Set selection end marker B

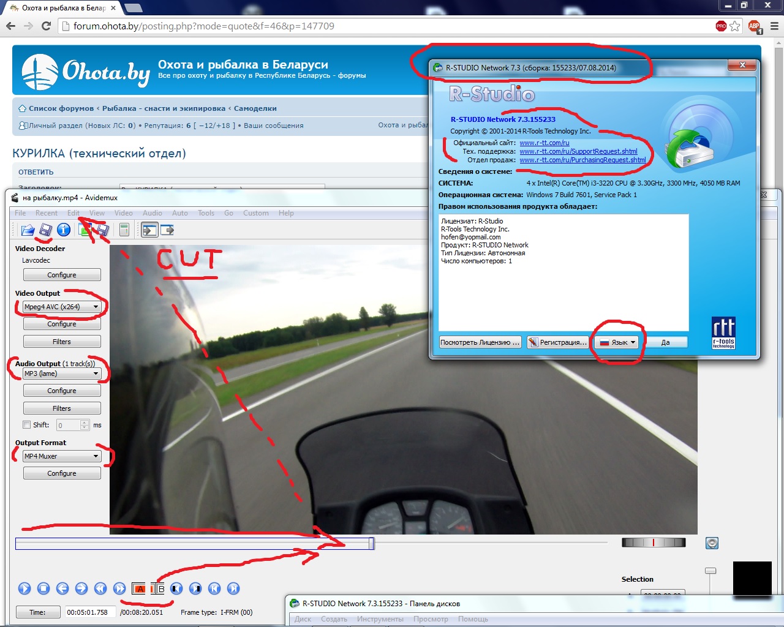tap(158, 588)
